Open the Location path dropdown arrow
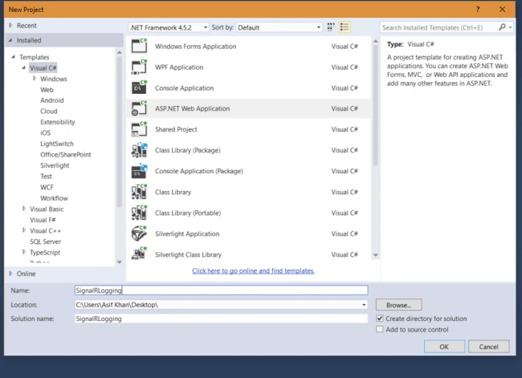This screenshot has width=522, height=378. 364,304
